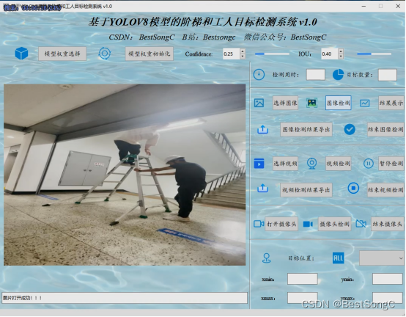Click the 目标数量 output field

[388, 75]
